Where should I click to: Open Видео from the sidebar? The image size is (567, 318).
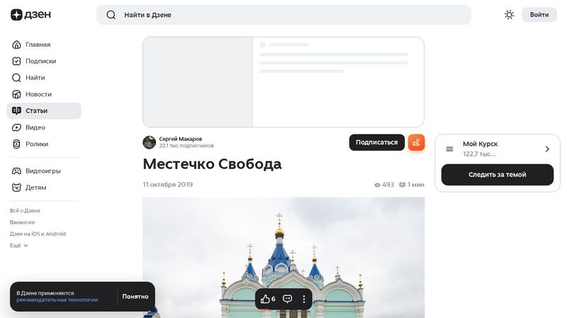pyautogui.click(x=35, y=127)
